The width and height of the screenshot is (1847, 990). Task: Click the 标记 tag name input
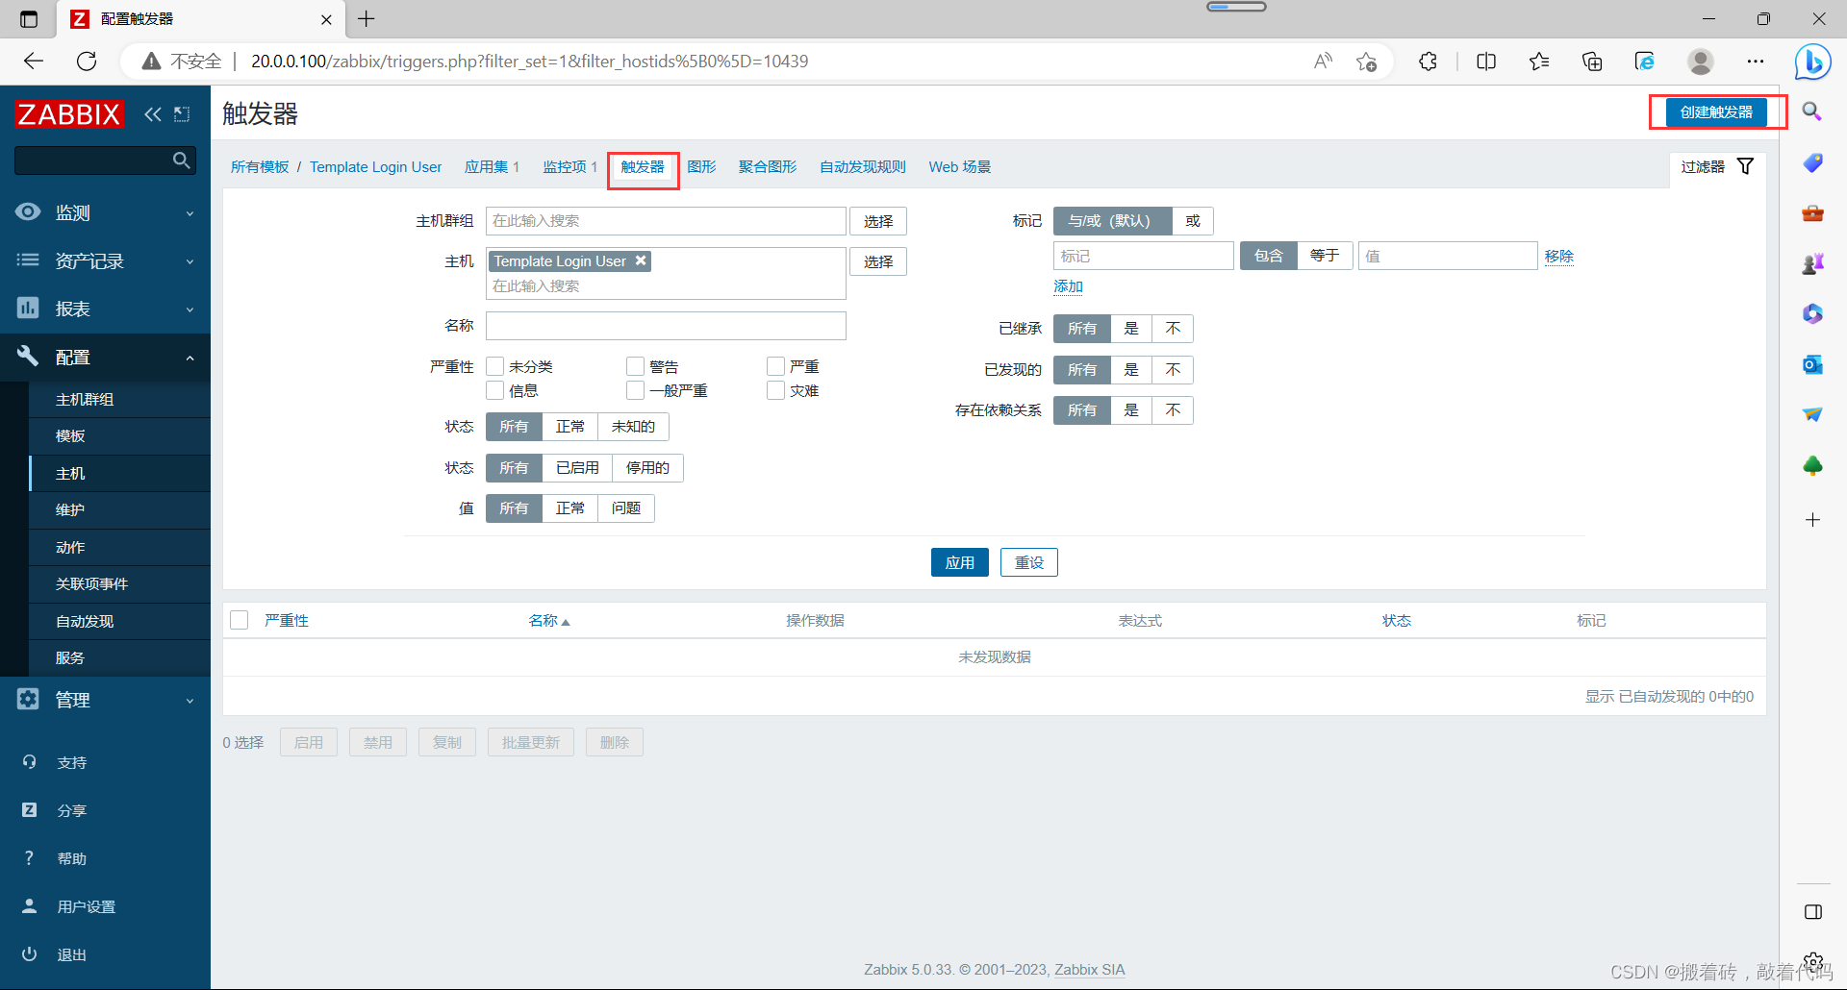click(1143, 256)
